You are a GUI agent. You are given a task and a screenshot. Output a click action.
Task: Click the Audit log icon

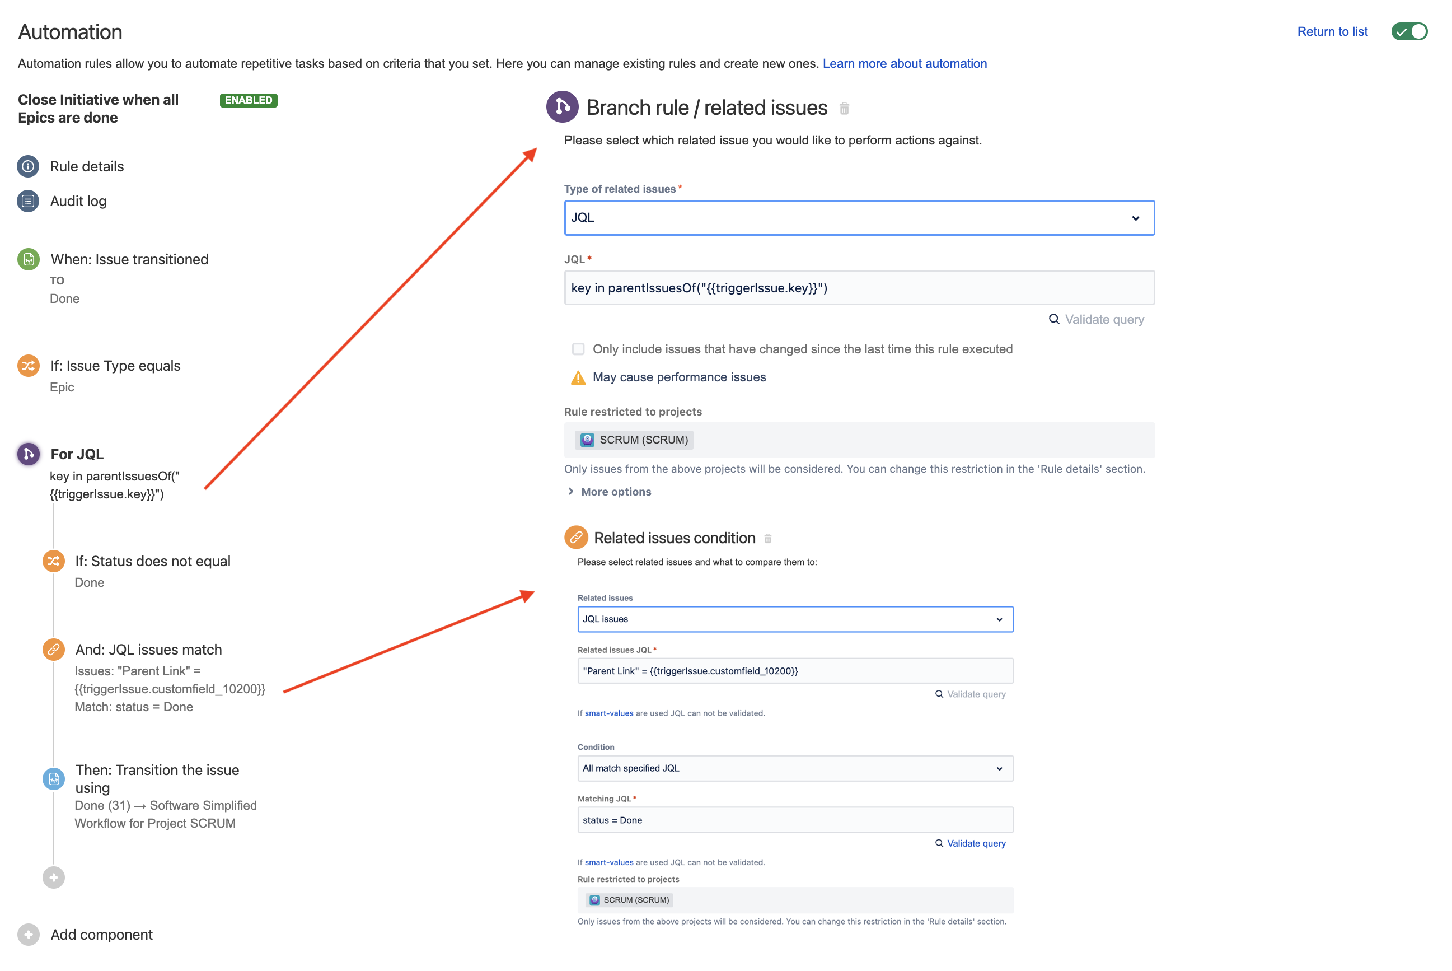[29, 199]
